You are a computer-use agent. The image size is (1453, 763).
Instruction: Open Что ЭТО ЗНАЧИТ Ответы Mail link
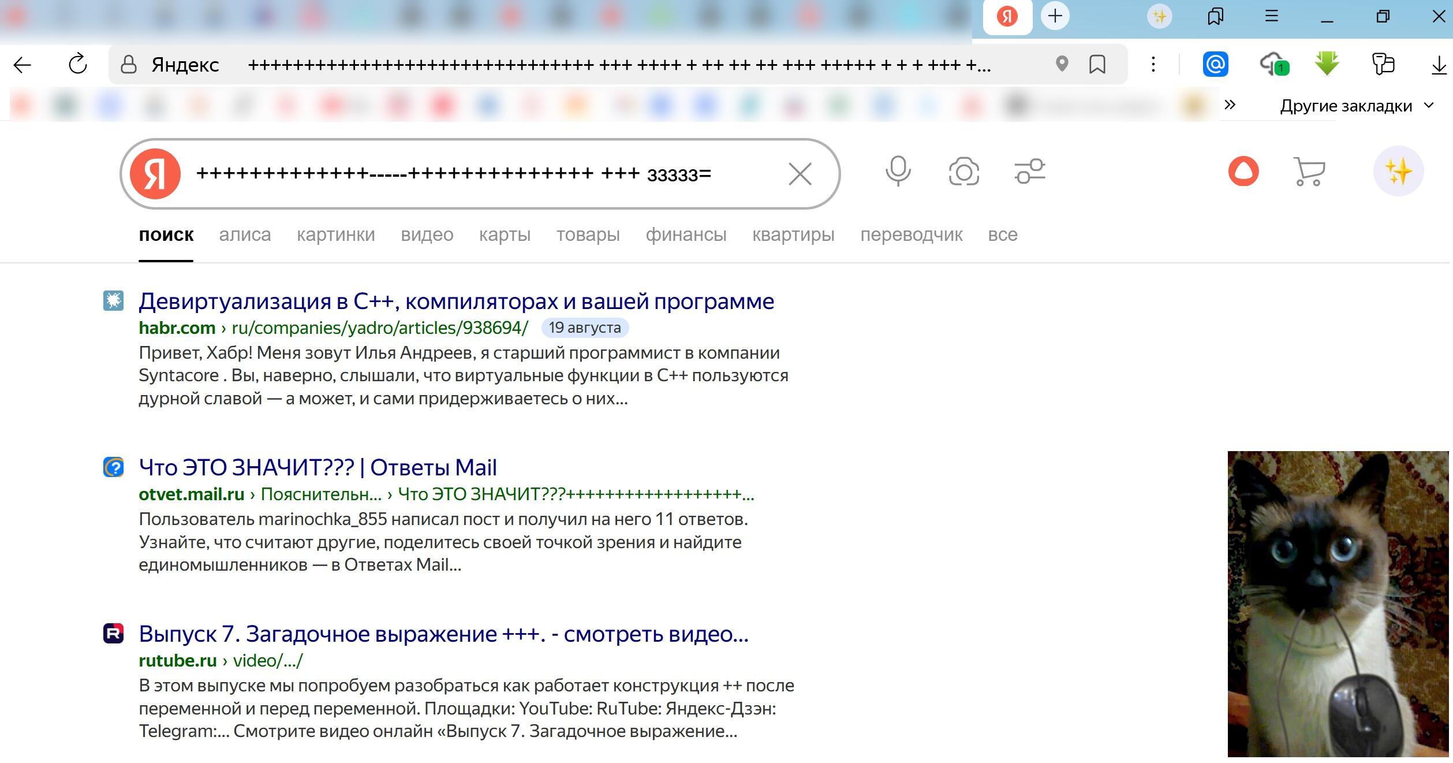pyautogui.click(x=318, y=468)
